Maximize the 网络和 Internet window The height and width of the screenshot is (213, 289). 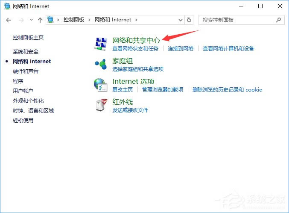(260, 6)
